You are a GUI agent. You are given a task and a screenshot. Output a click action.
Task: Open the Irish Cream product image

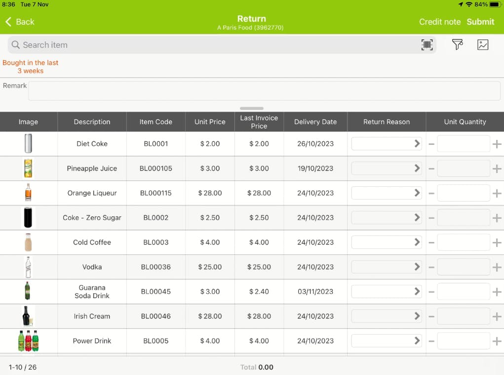28,316
